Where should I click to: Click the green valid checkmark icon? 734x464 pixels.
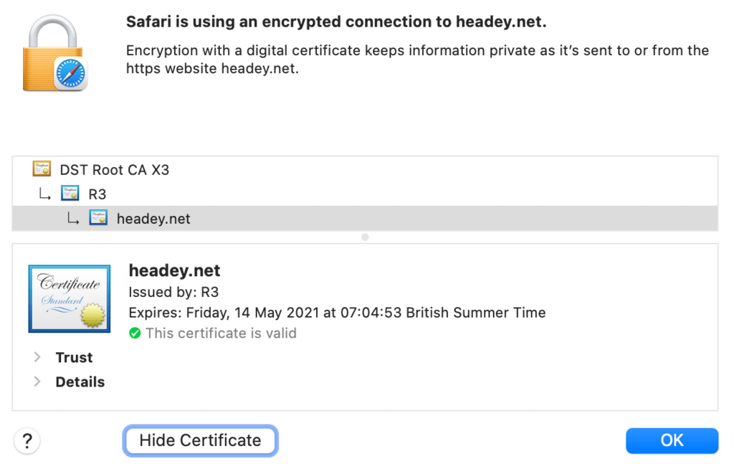pyautogui.click(x=135, y=333)
